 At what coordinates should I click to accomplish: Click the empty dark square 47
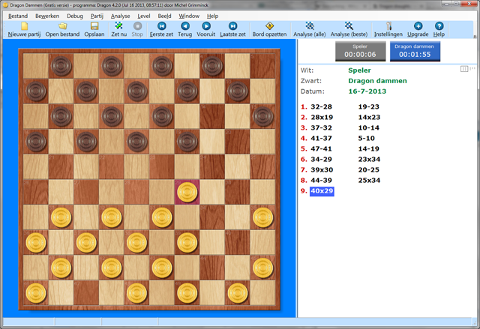coord(86,292)
